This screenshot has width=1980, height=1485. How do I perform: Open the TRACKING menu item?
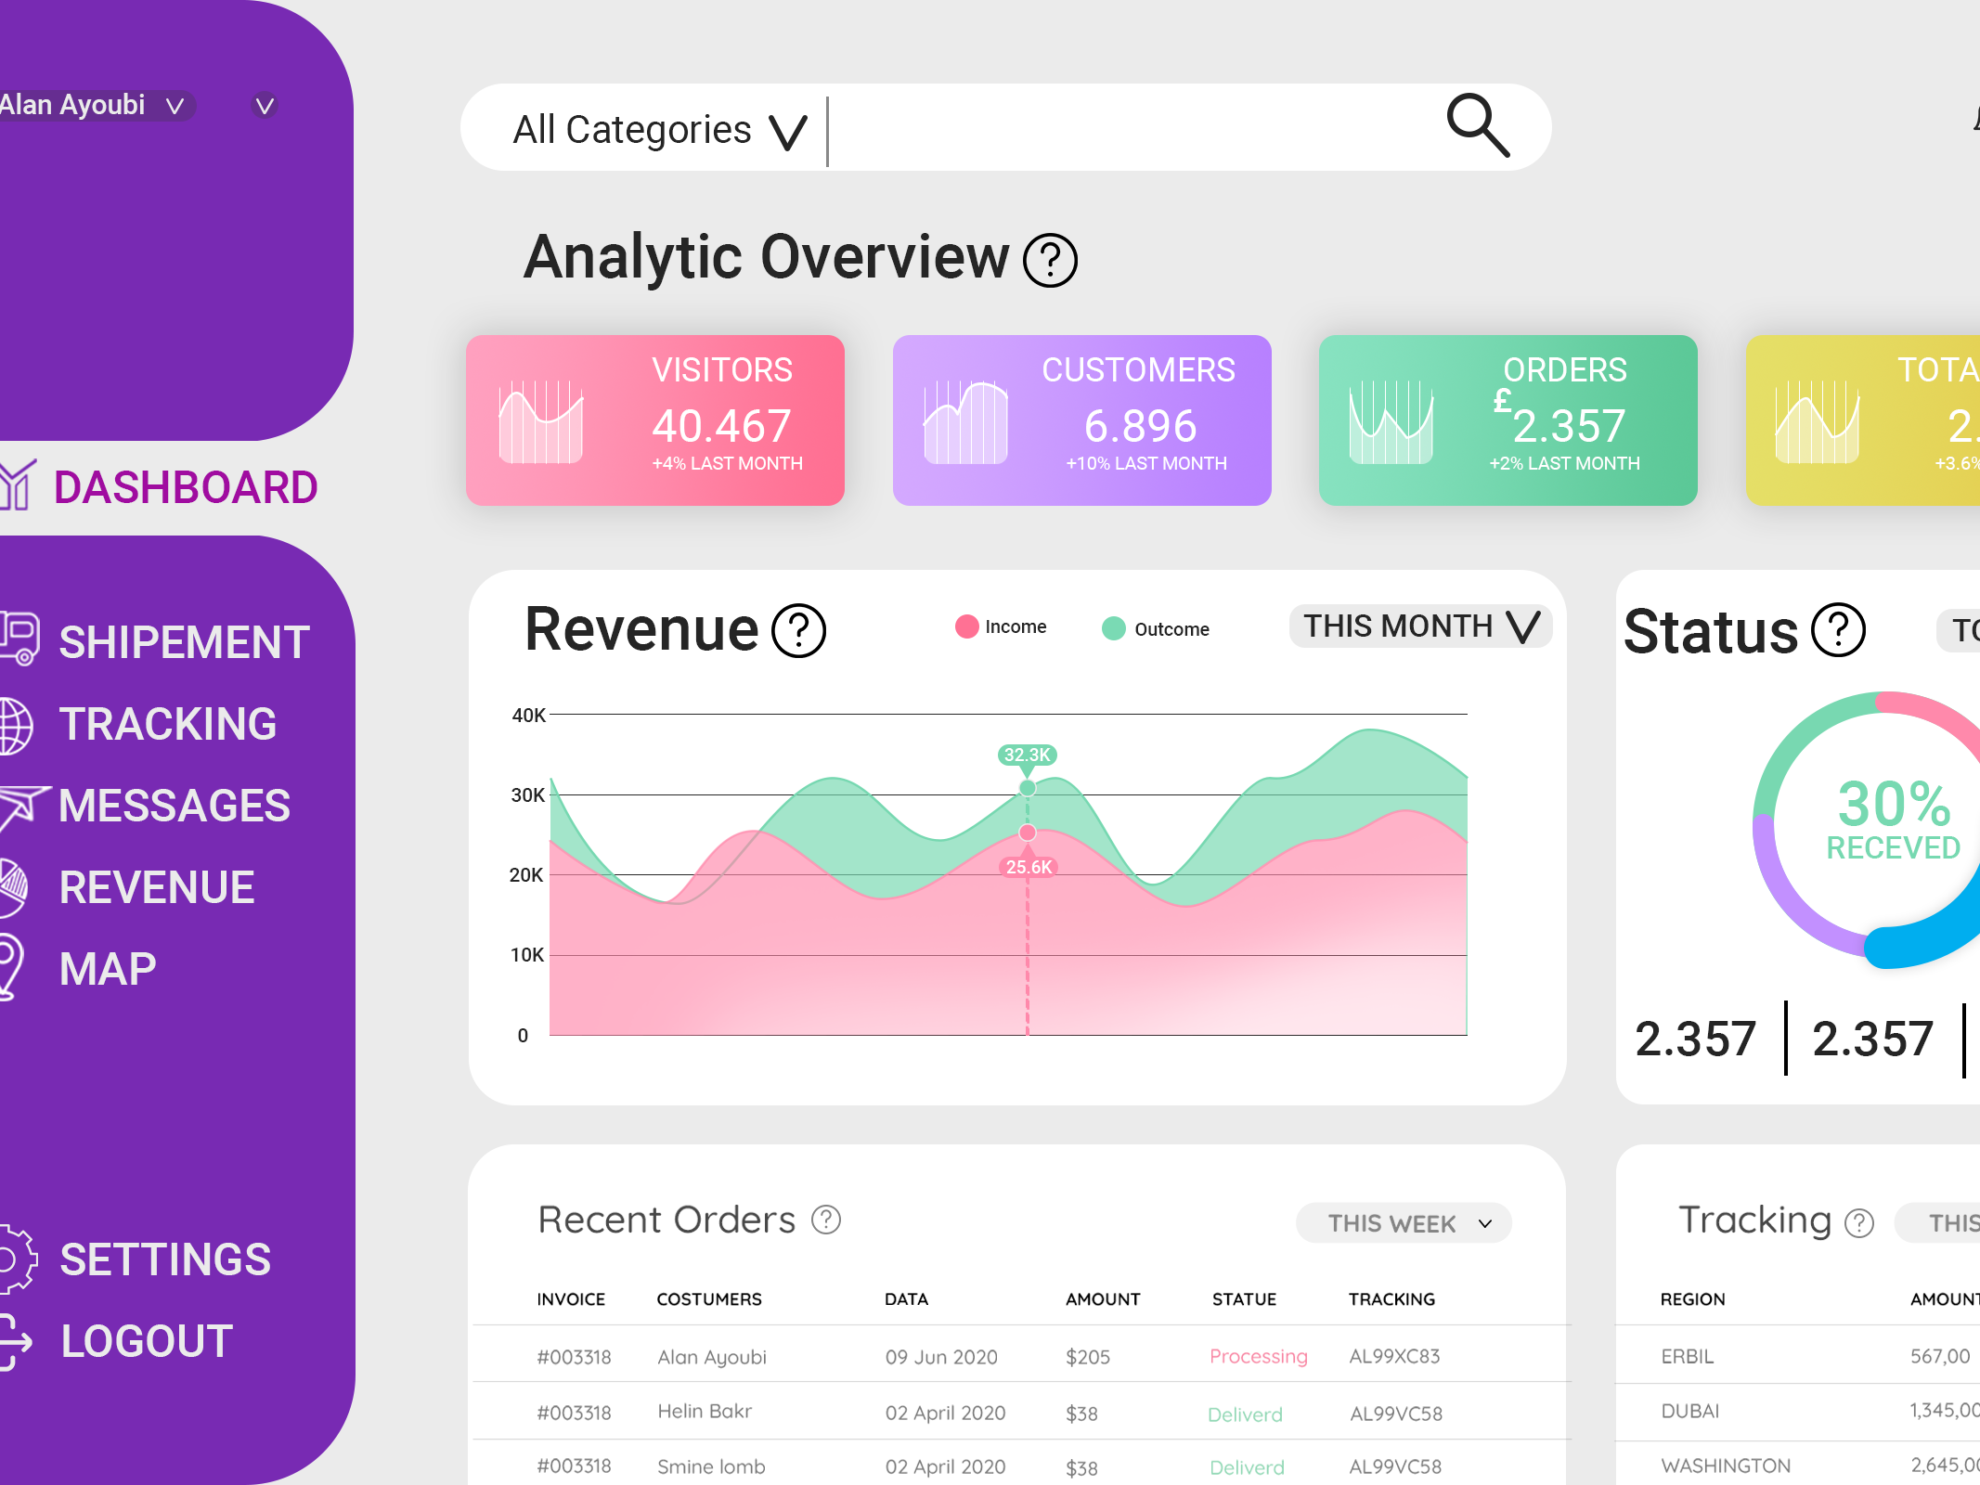coord(168,724)
